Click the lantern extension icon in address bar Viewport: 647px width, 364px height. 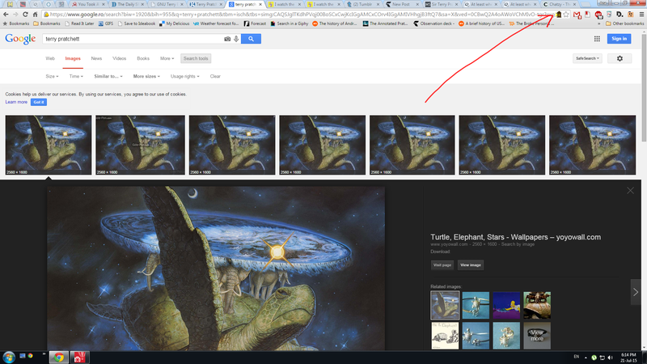pos(559,15)
